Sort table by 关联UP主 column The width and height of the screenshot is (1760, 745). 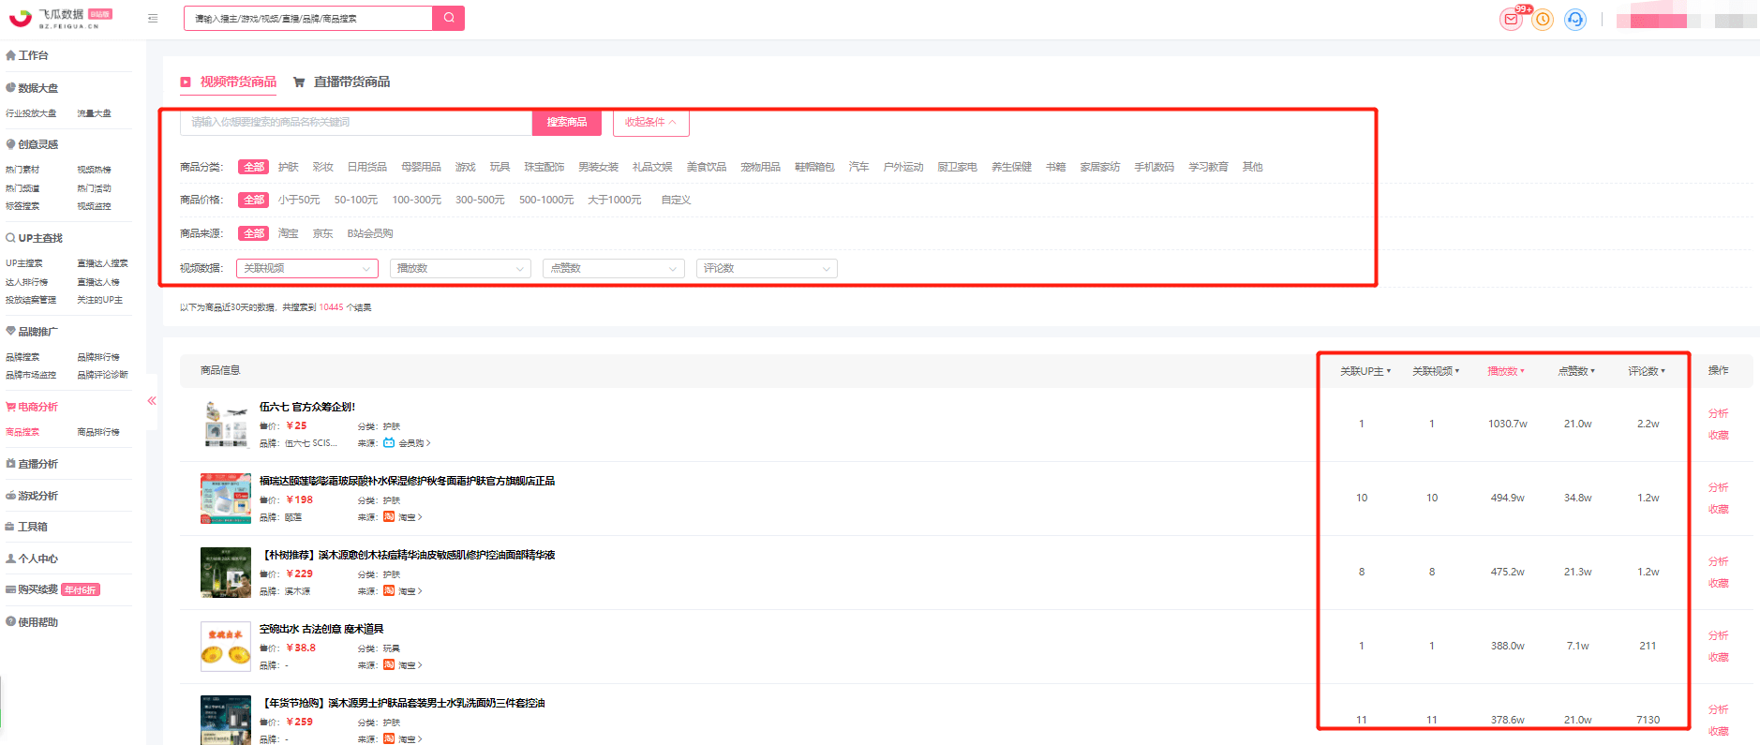[x=1365, y=371]
